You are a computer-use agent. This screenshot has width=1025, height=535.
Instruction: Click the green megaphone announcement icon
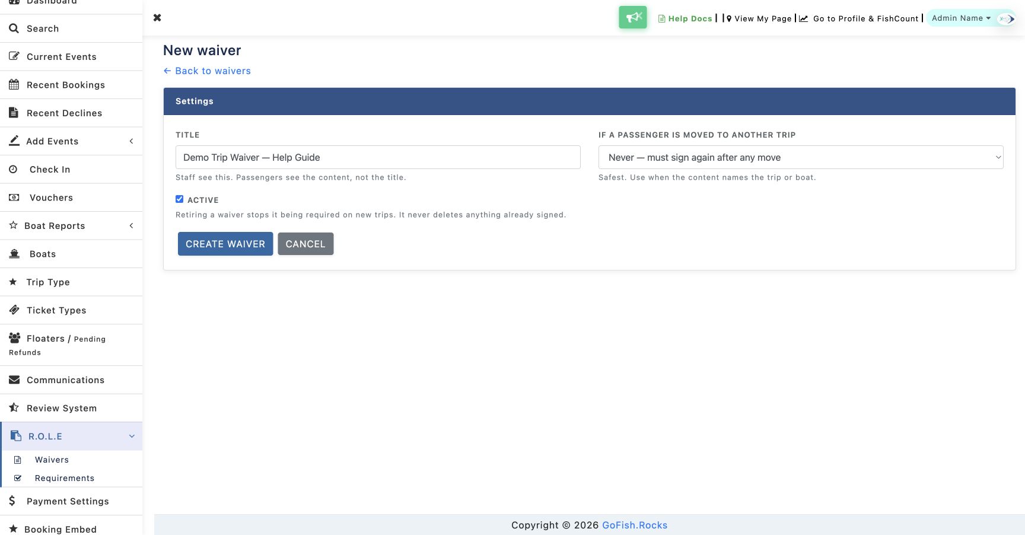point(633,17)
